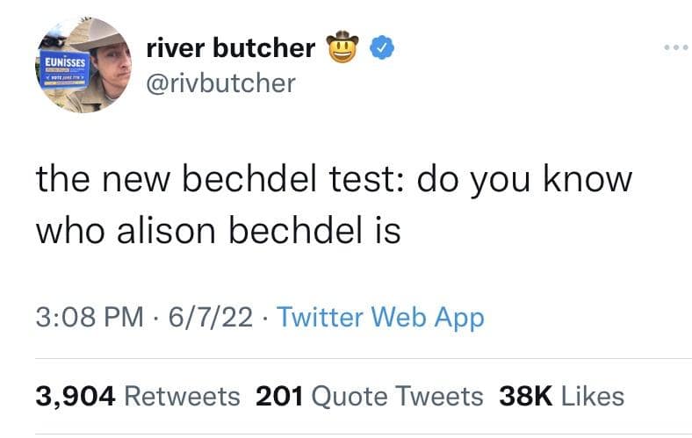
Task: Click the 38K like count
Action: pyautogui.click(x=523, y=396)
